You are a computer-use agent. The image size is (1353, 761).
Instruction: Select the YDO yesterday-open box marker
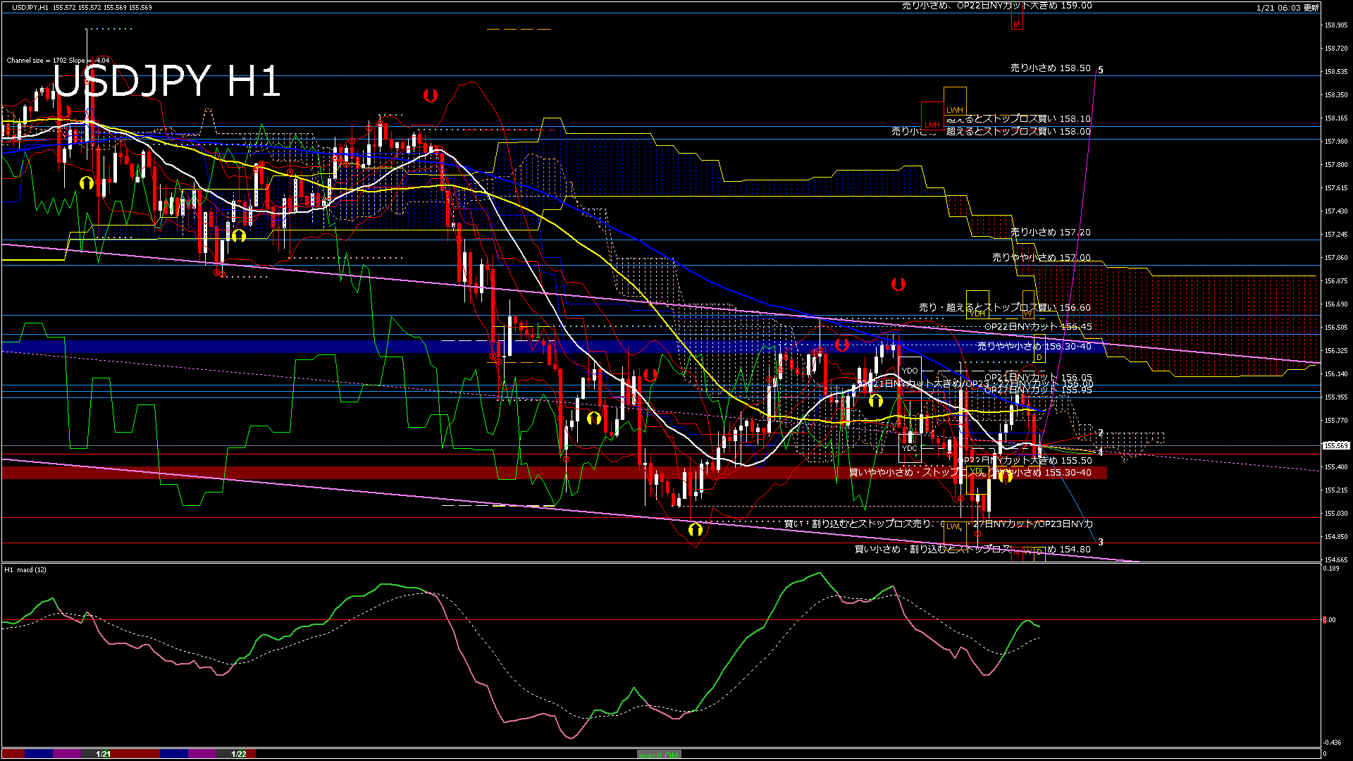click(910, 370)
